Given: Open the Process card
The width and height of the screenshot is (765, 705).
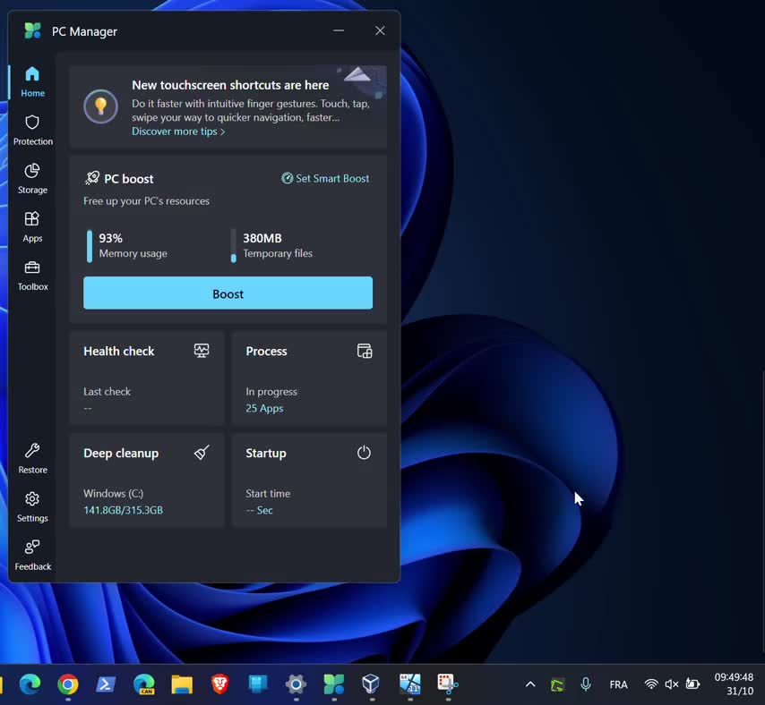Looking at the screenshot, I should (x=309, y=378).
